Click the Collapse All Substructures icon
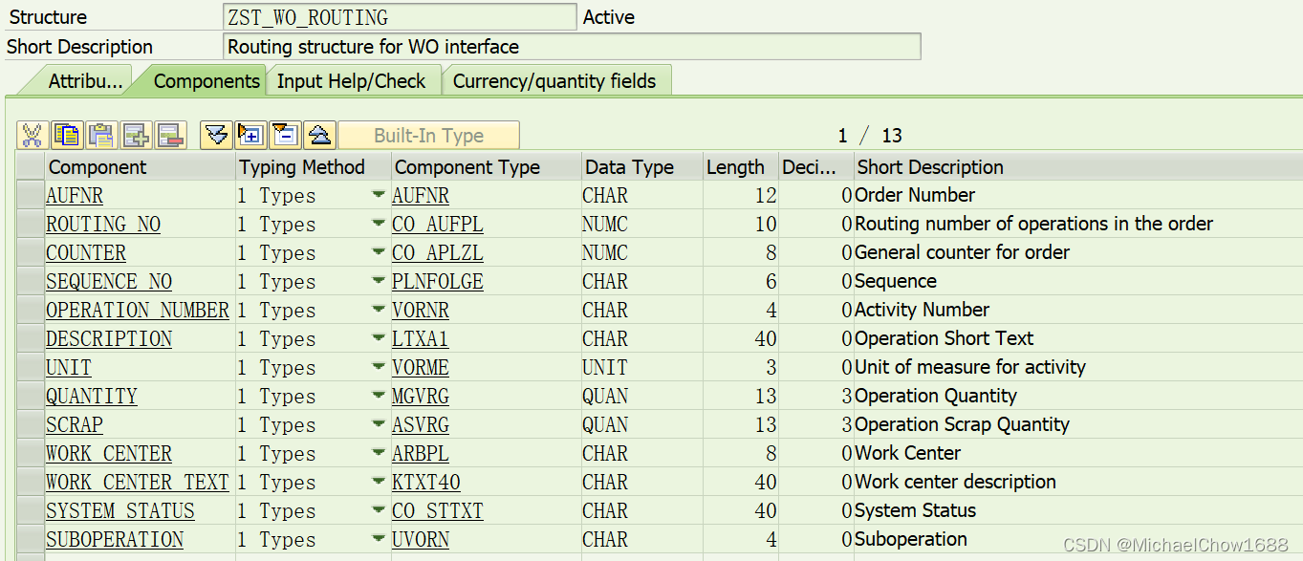The height and width of the screenshot is (561, 1303). (x=285, y=135)
